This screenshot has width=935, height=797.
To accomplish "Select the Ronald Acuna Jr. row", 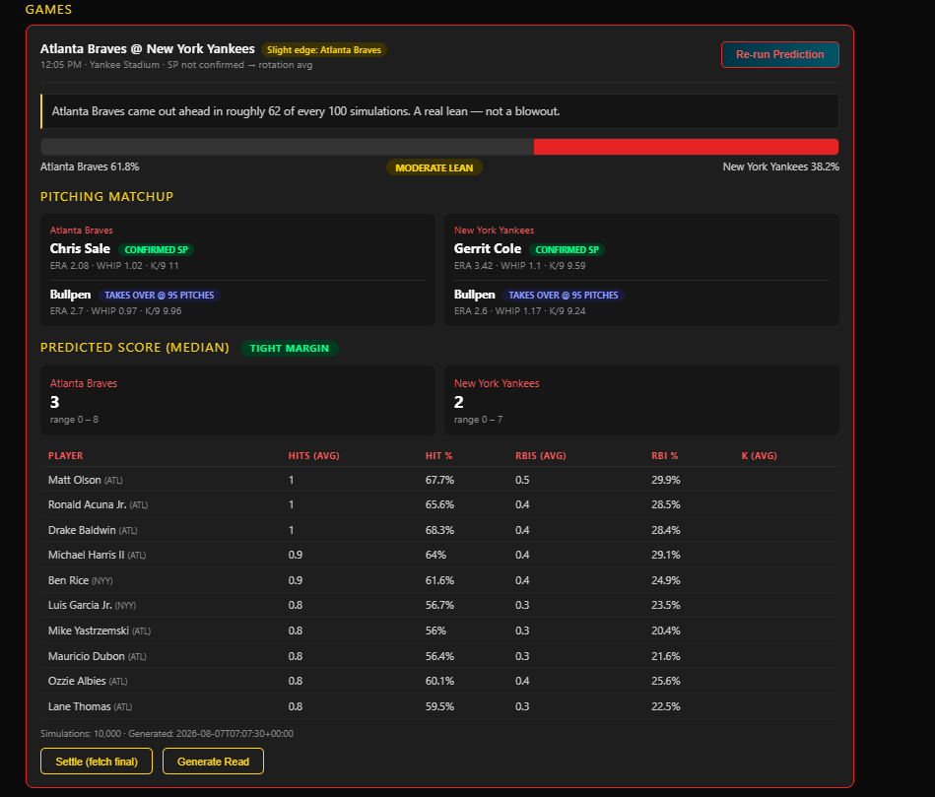I will [x=439, y=505].
